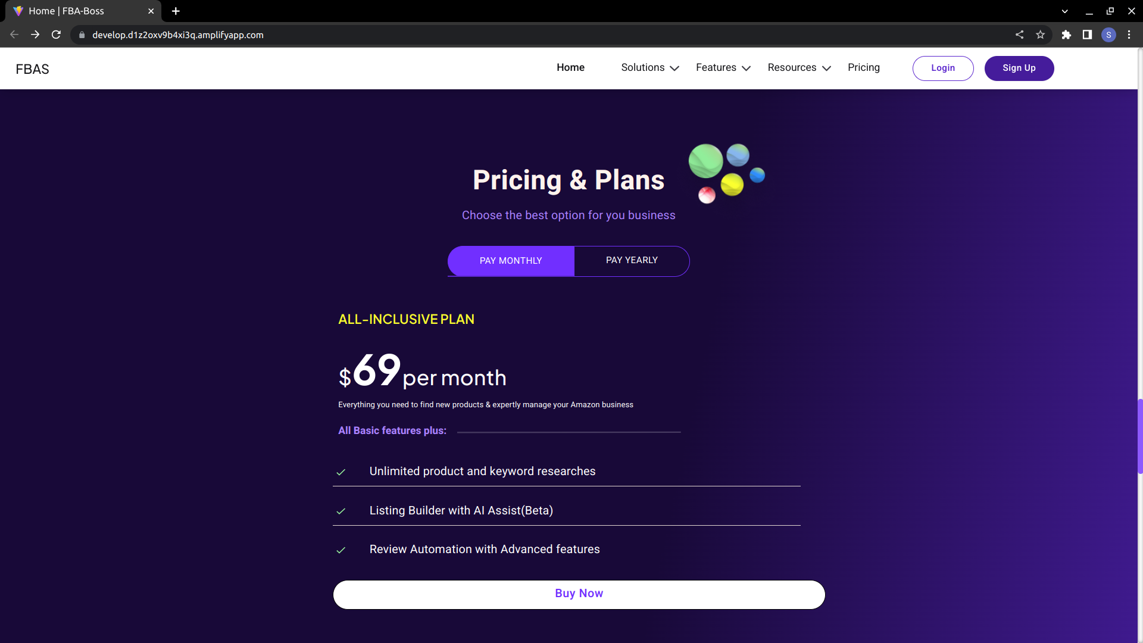This screenshot has height=643, width=1143.
Task: Open a new browser tab
Action: [x=176, y=11]
